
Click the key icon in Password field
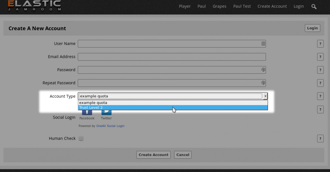click(x=263, y=70)
